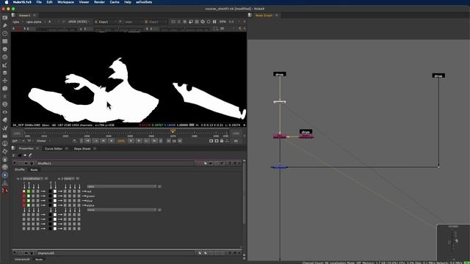The image size is (470, 264).
Task: Click the lock icon right of playback controls
Action: pyautogui.click(x=222, y=141)
